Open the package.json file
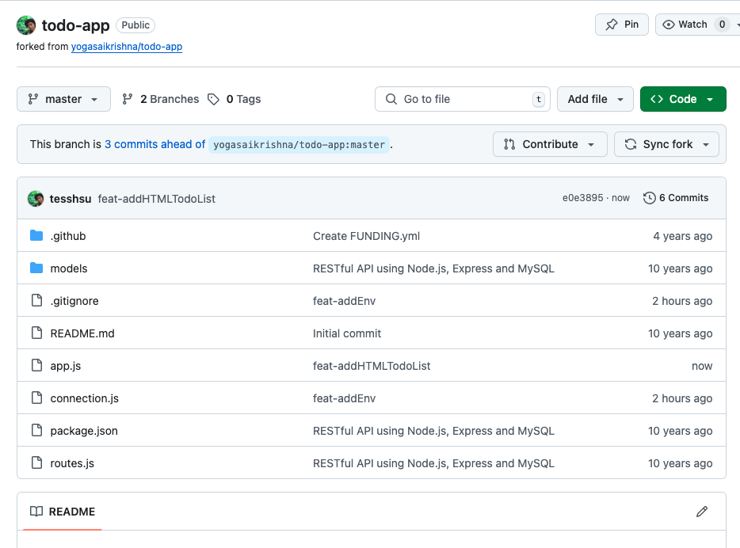This screenshot has width=740, height=548. pos(84,431)
